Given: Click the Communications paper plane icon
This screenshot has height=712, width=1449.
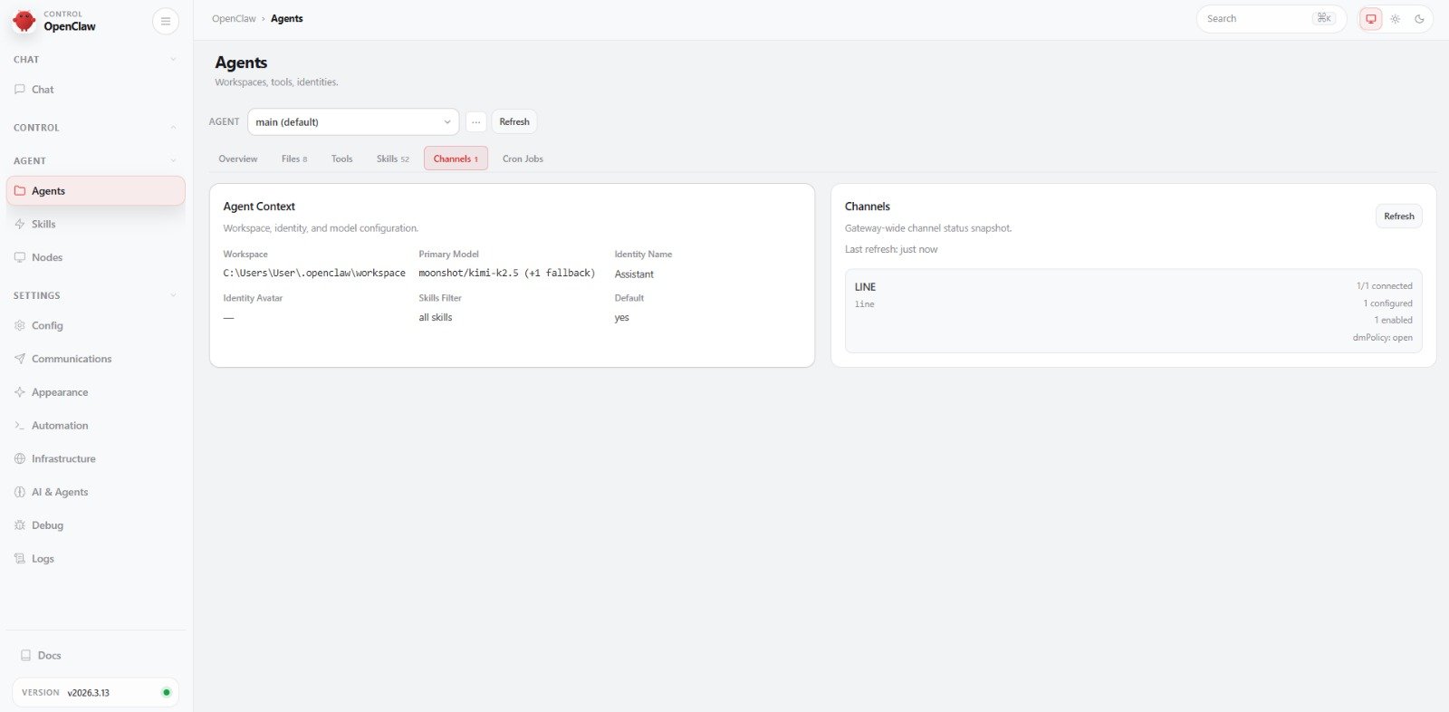Looking at the screenshot, I should pyautogui.click(x=20, y=359).
